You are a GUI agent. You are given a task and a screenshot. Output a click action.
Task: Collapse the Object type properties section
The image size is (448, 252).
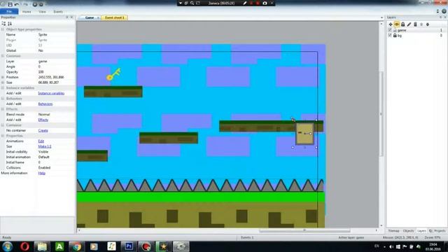tap(3, 29)
